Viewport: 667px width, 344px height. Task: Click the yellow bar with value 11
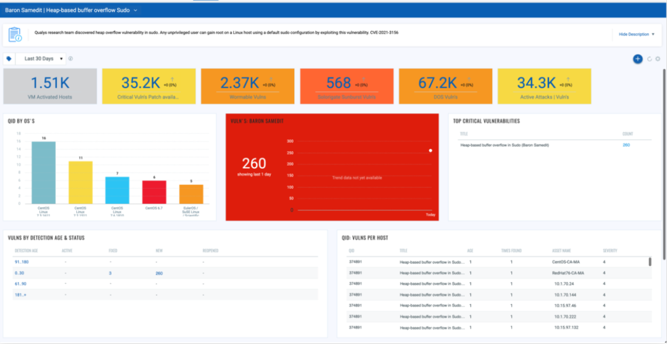click(80, 182)
